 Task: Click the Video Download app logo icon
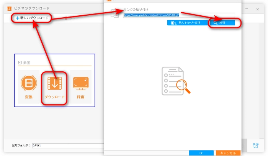9,8
